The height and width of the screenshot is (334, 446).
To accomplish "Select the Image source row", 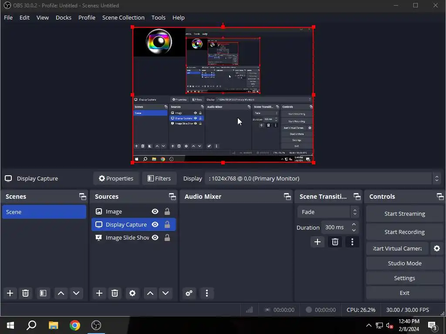I will tap(133, 211).
